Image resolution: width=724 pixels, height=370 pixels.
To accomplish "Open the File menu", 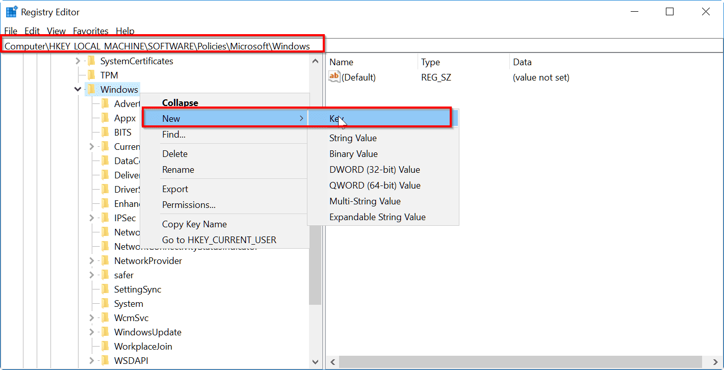I will coord(11,31).
